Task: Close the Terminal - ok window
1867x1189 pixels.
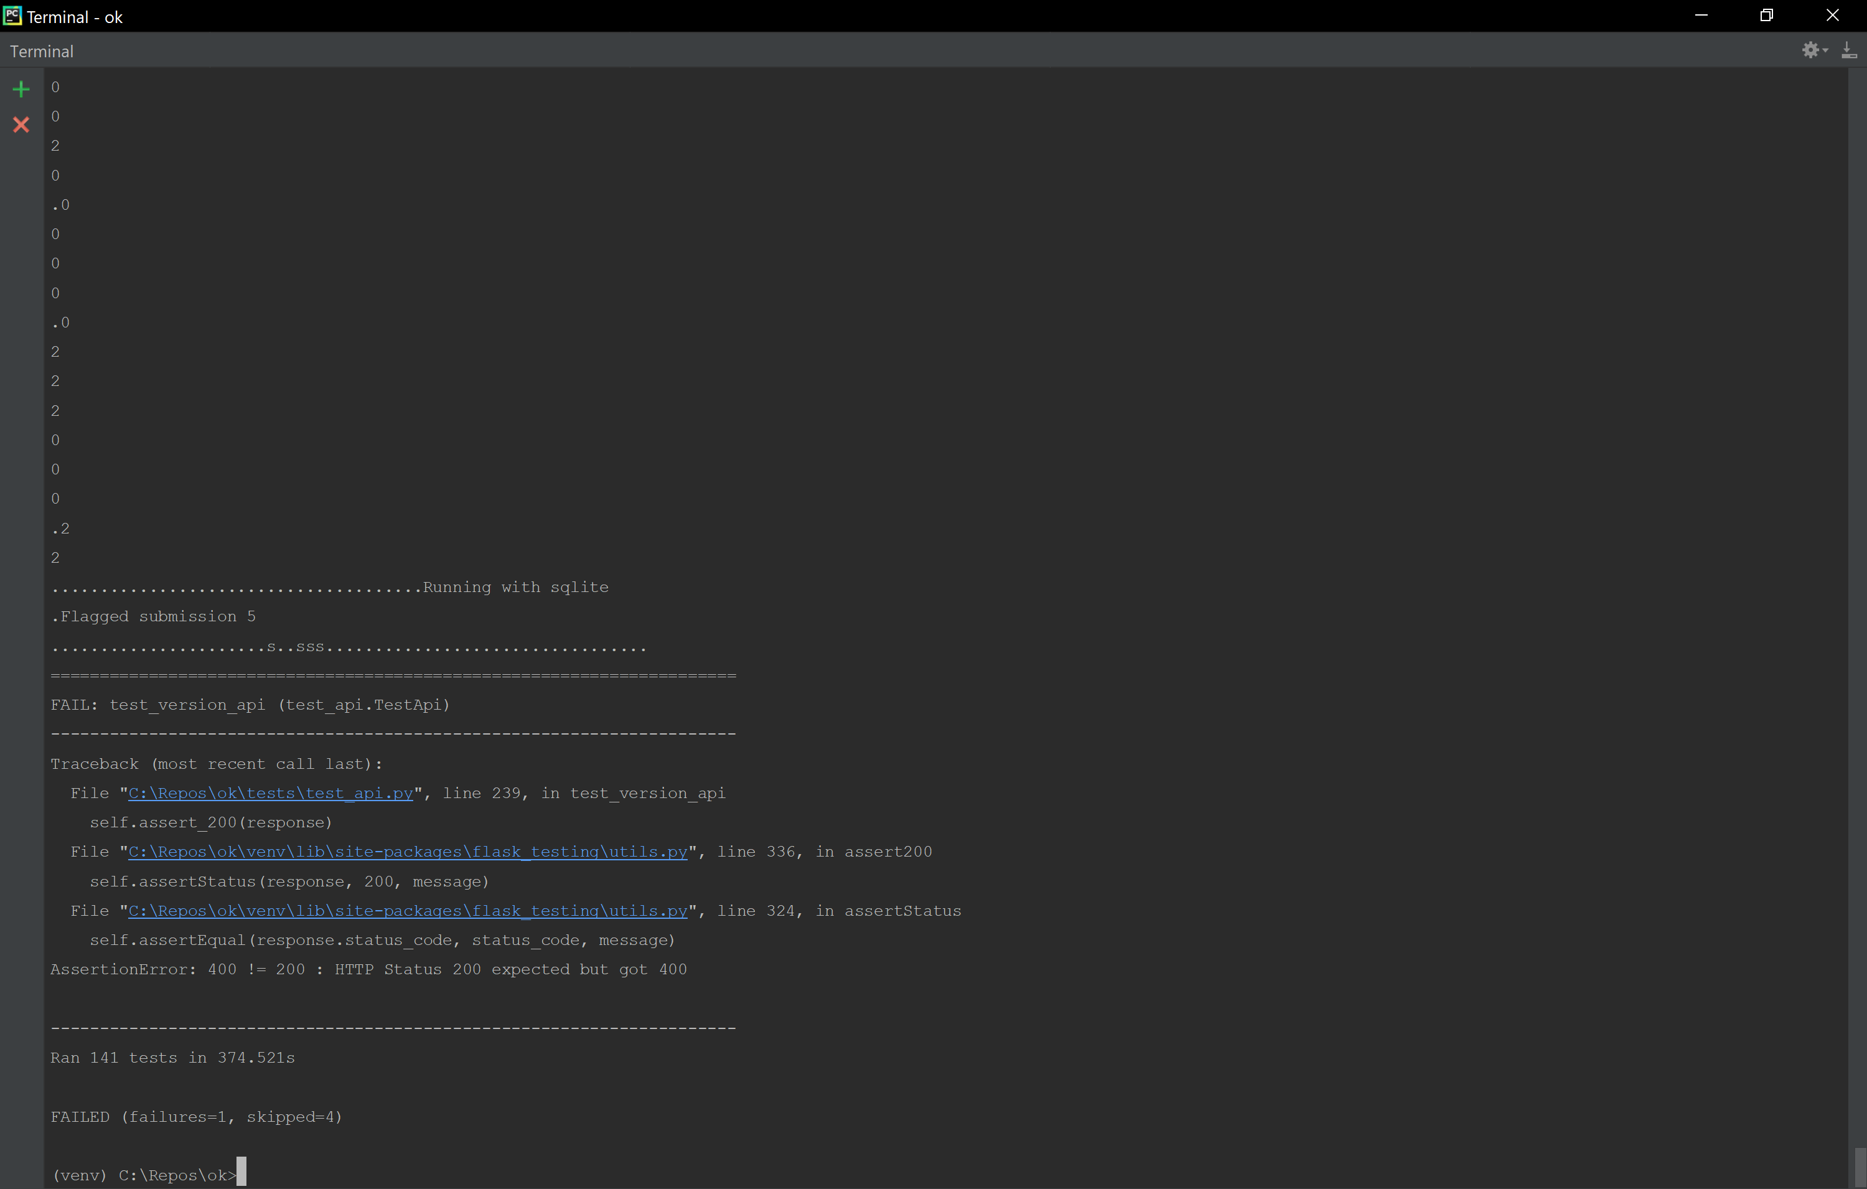Action: click(1833, 16)
